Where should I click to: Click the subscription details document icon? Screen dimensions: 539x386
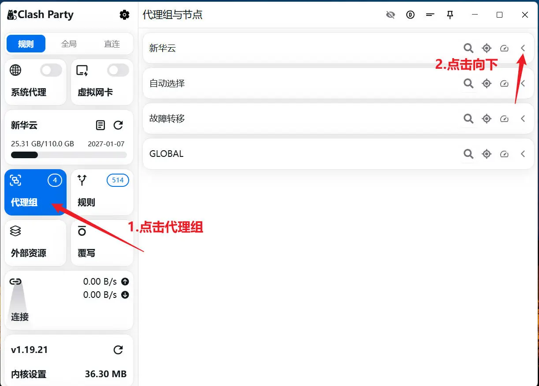click(x=100, y=125)
